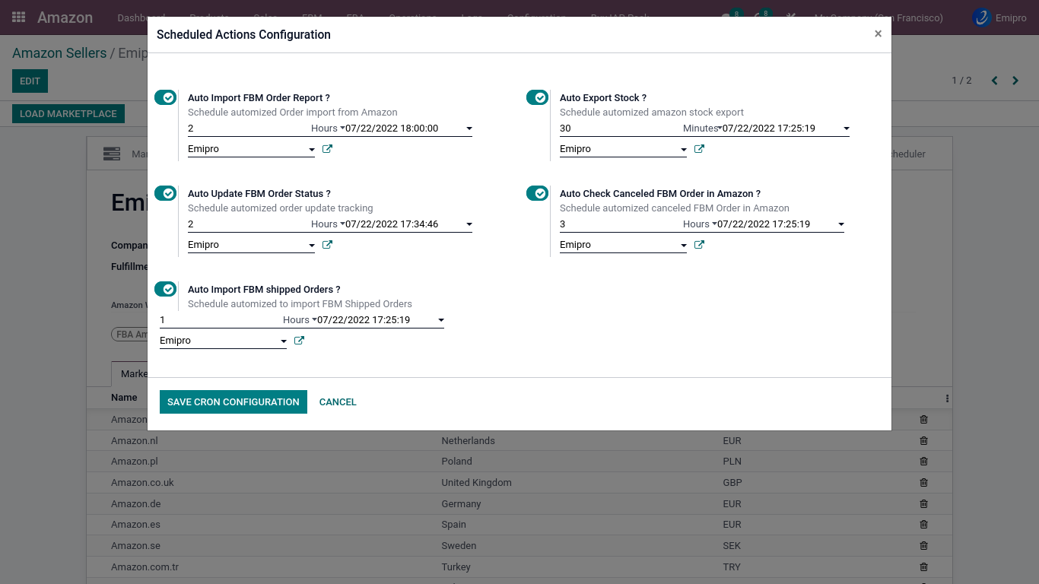The image size is (1039, 584).
Task: Open external link for Auto Import FBM shipped Orders user
Action: (x=299, y=341)
